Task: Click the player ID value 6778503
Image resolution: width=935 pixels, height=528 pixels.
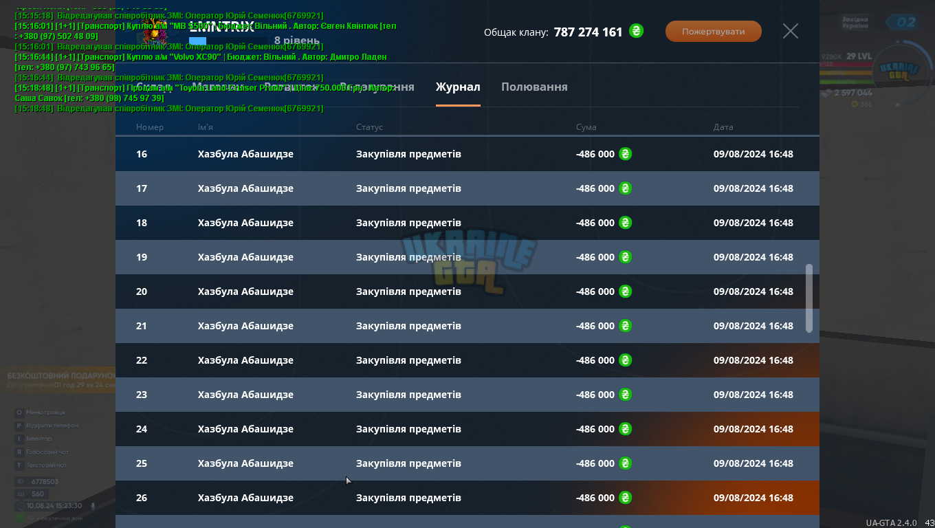Action: [45, 482]
